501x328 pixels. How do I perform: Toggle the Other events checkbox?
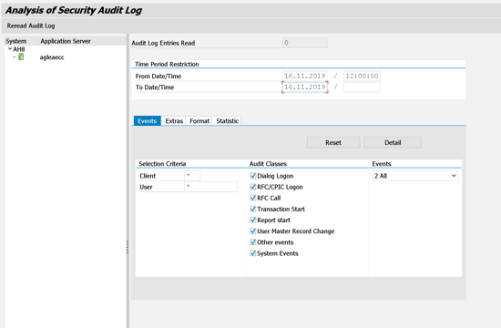[x=252, y=242]
